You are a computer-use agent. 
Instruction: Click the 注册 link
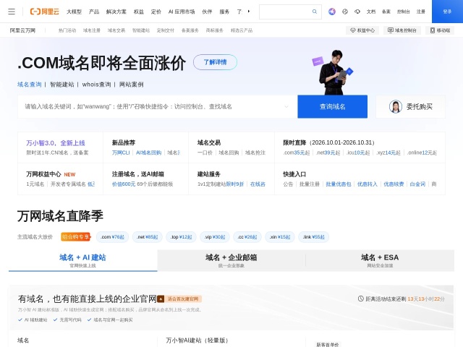point(421,12)
